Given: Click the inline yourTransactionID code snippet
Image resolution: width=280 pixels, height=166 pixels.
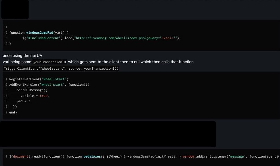Looking at the screenshot, I should [50, 62].
